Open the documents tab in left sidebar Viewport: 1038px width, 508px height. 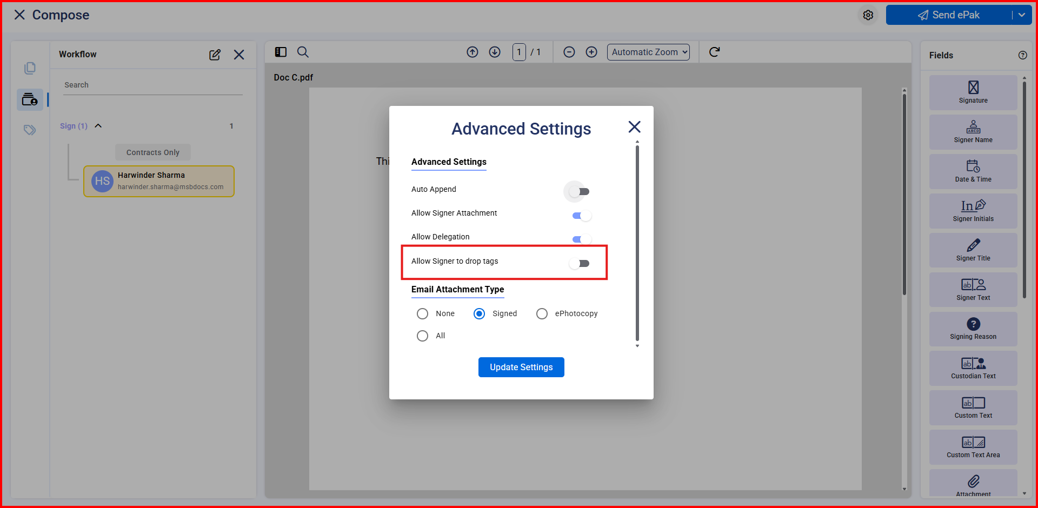(x=30, y=68)
